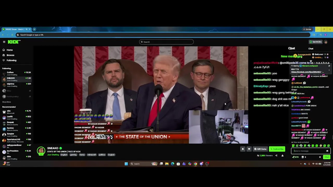Toggle the Kick sidebar hamburger menu
Viewport: 333px width, 187px height.
4,42
